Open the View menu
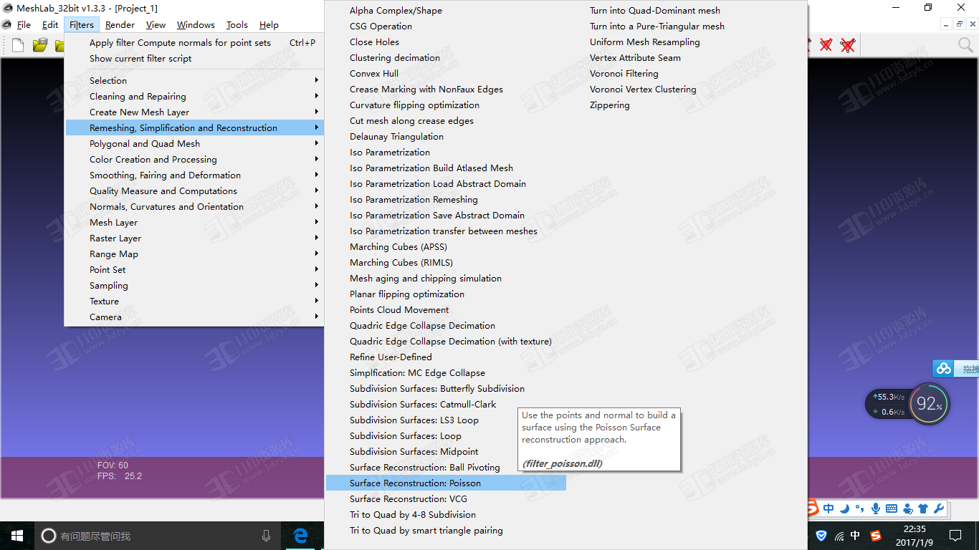The image size is (979, 550). pyautogui.click(x=156, y=24)
